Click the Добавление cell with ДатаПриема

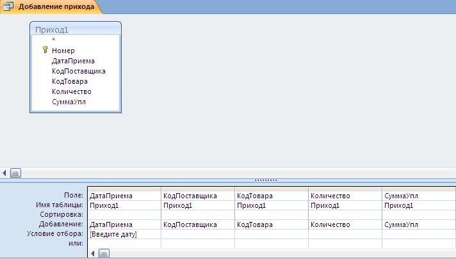click(x=124, y=224)
